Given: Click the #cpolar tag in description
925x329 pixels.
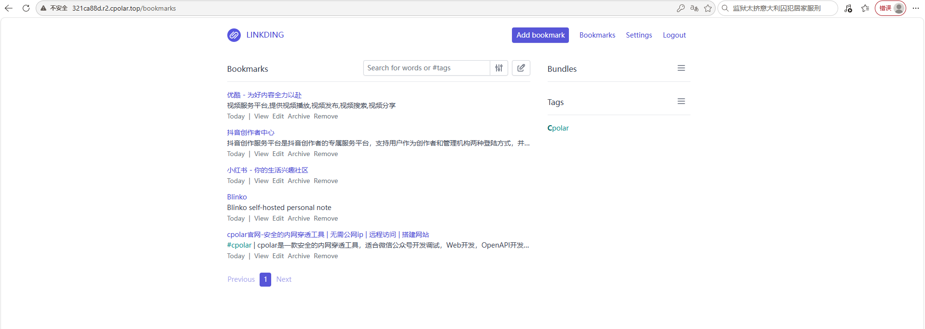Looking at the screenshot, I should [239, 245].
